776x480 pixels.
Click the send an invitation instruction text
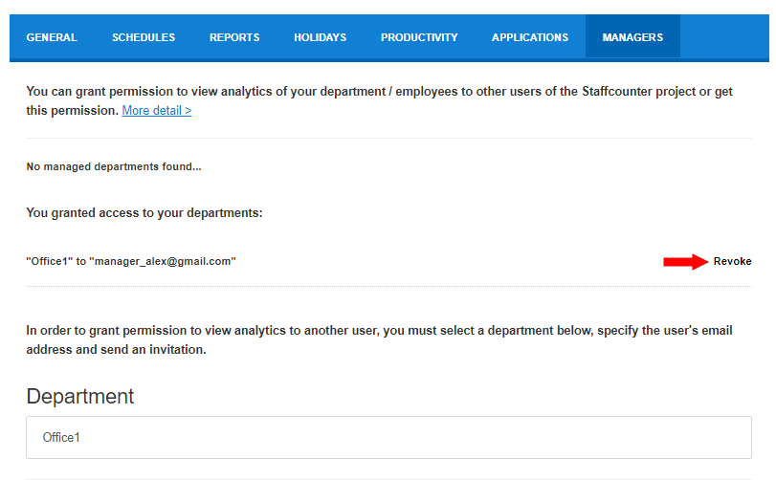379,339
